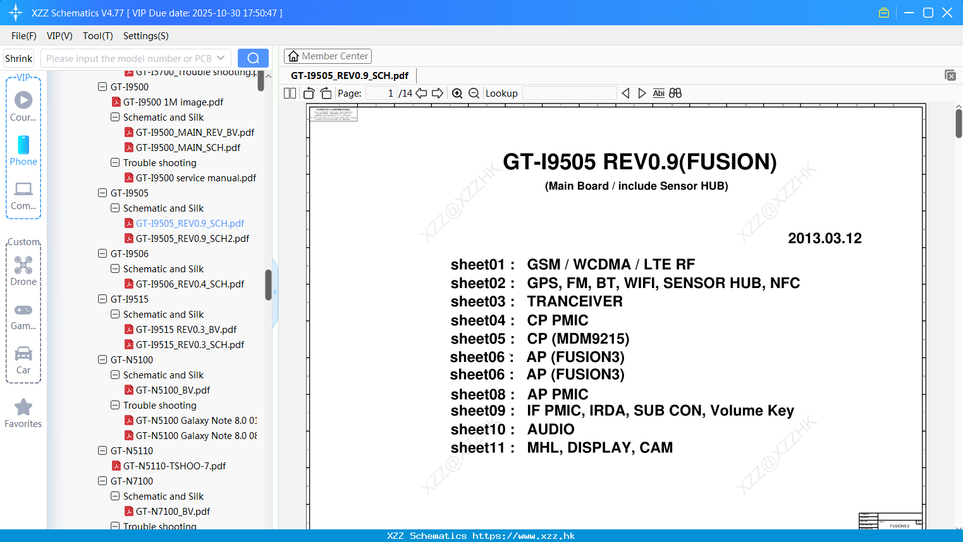Screen dimensions: 963x542
Task: Open the File(F) menu
Action: [24, 36]
